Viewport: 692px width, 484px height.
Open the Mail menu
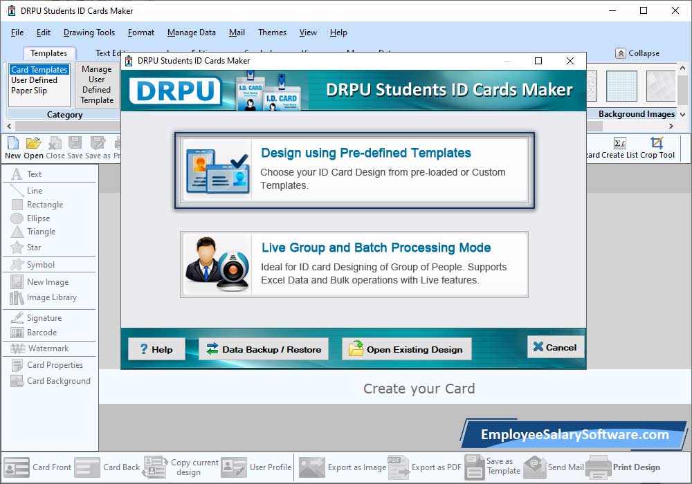[x=237, y=32]
